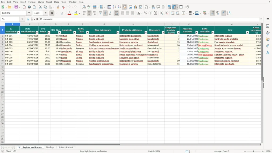
Task: Select column G header
Action: [x=104, y=24]
